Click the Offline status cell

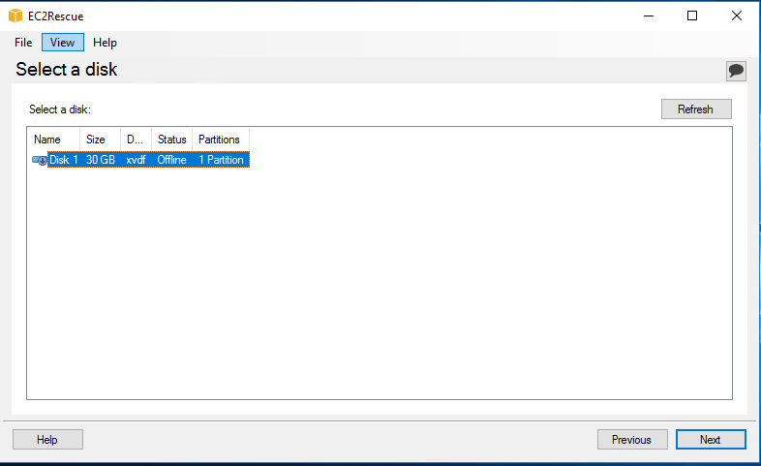click(171, 160)
